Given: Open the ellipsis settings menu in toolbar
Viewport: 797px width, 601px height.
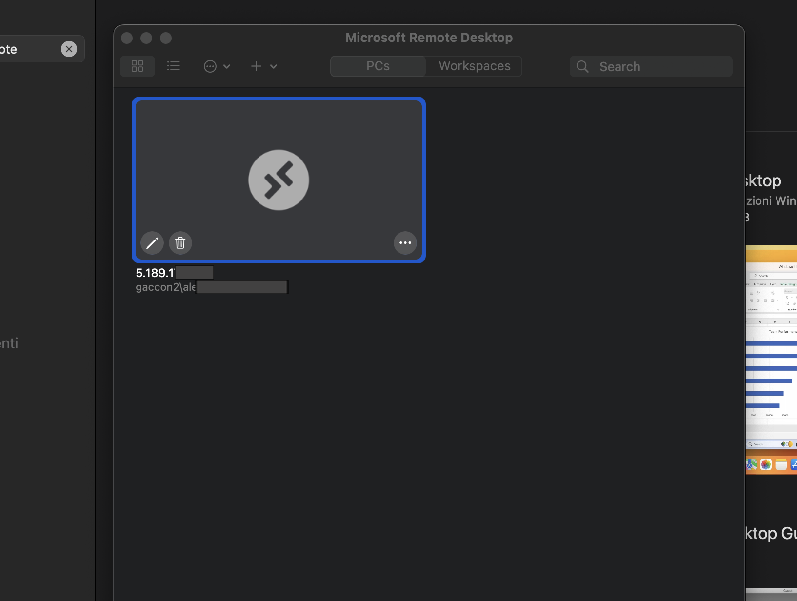Looking at the screenshot, I should (217, 66).
